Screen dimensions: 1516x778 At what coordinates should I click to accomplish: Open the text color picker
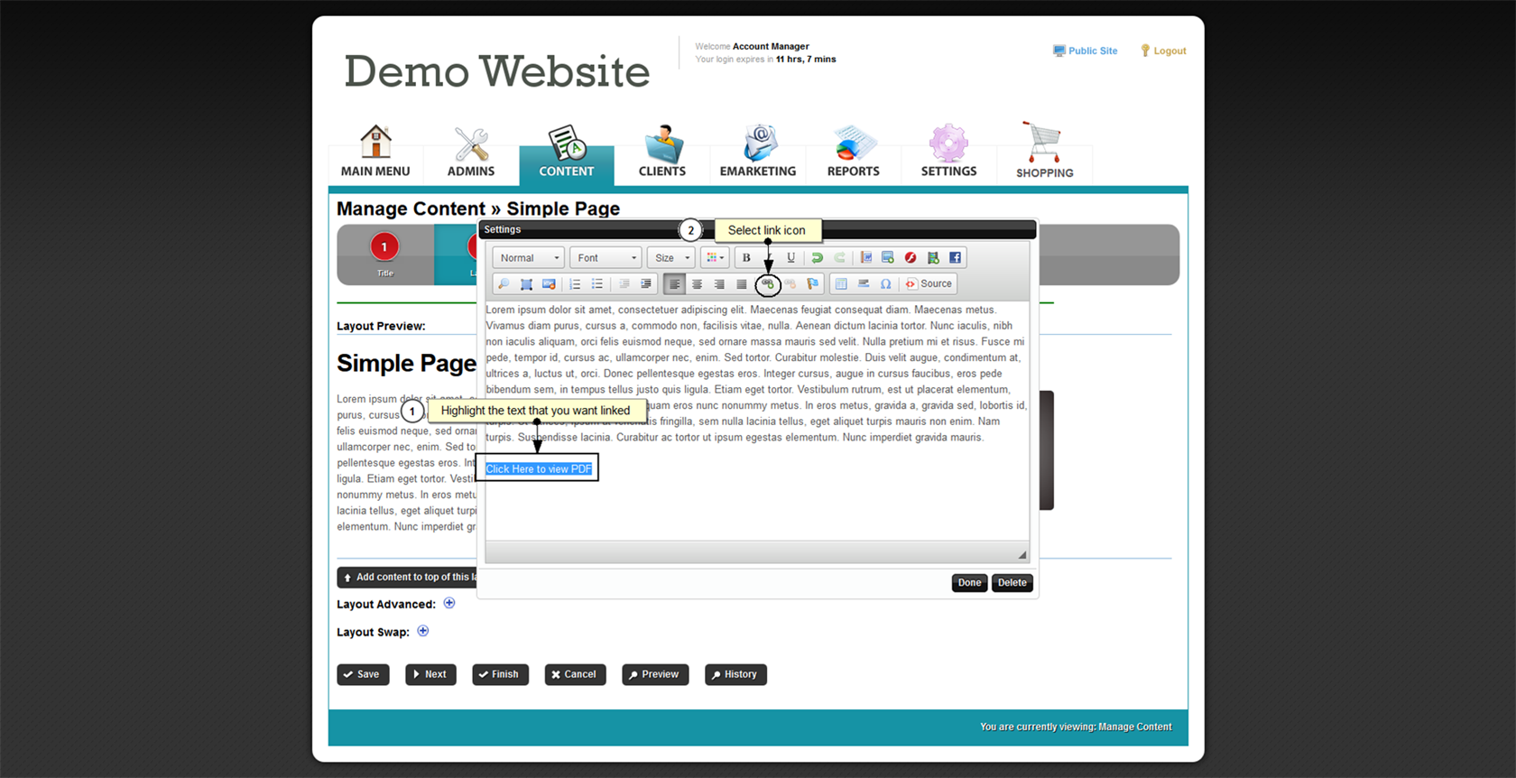pyautogui.click(x=715, y=258)
